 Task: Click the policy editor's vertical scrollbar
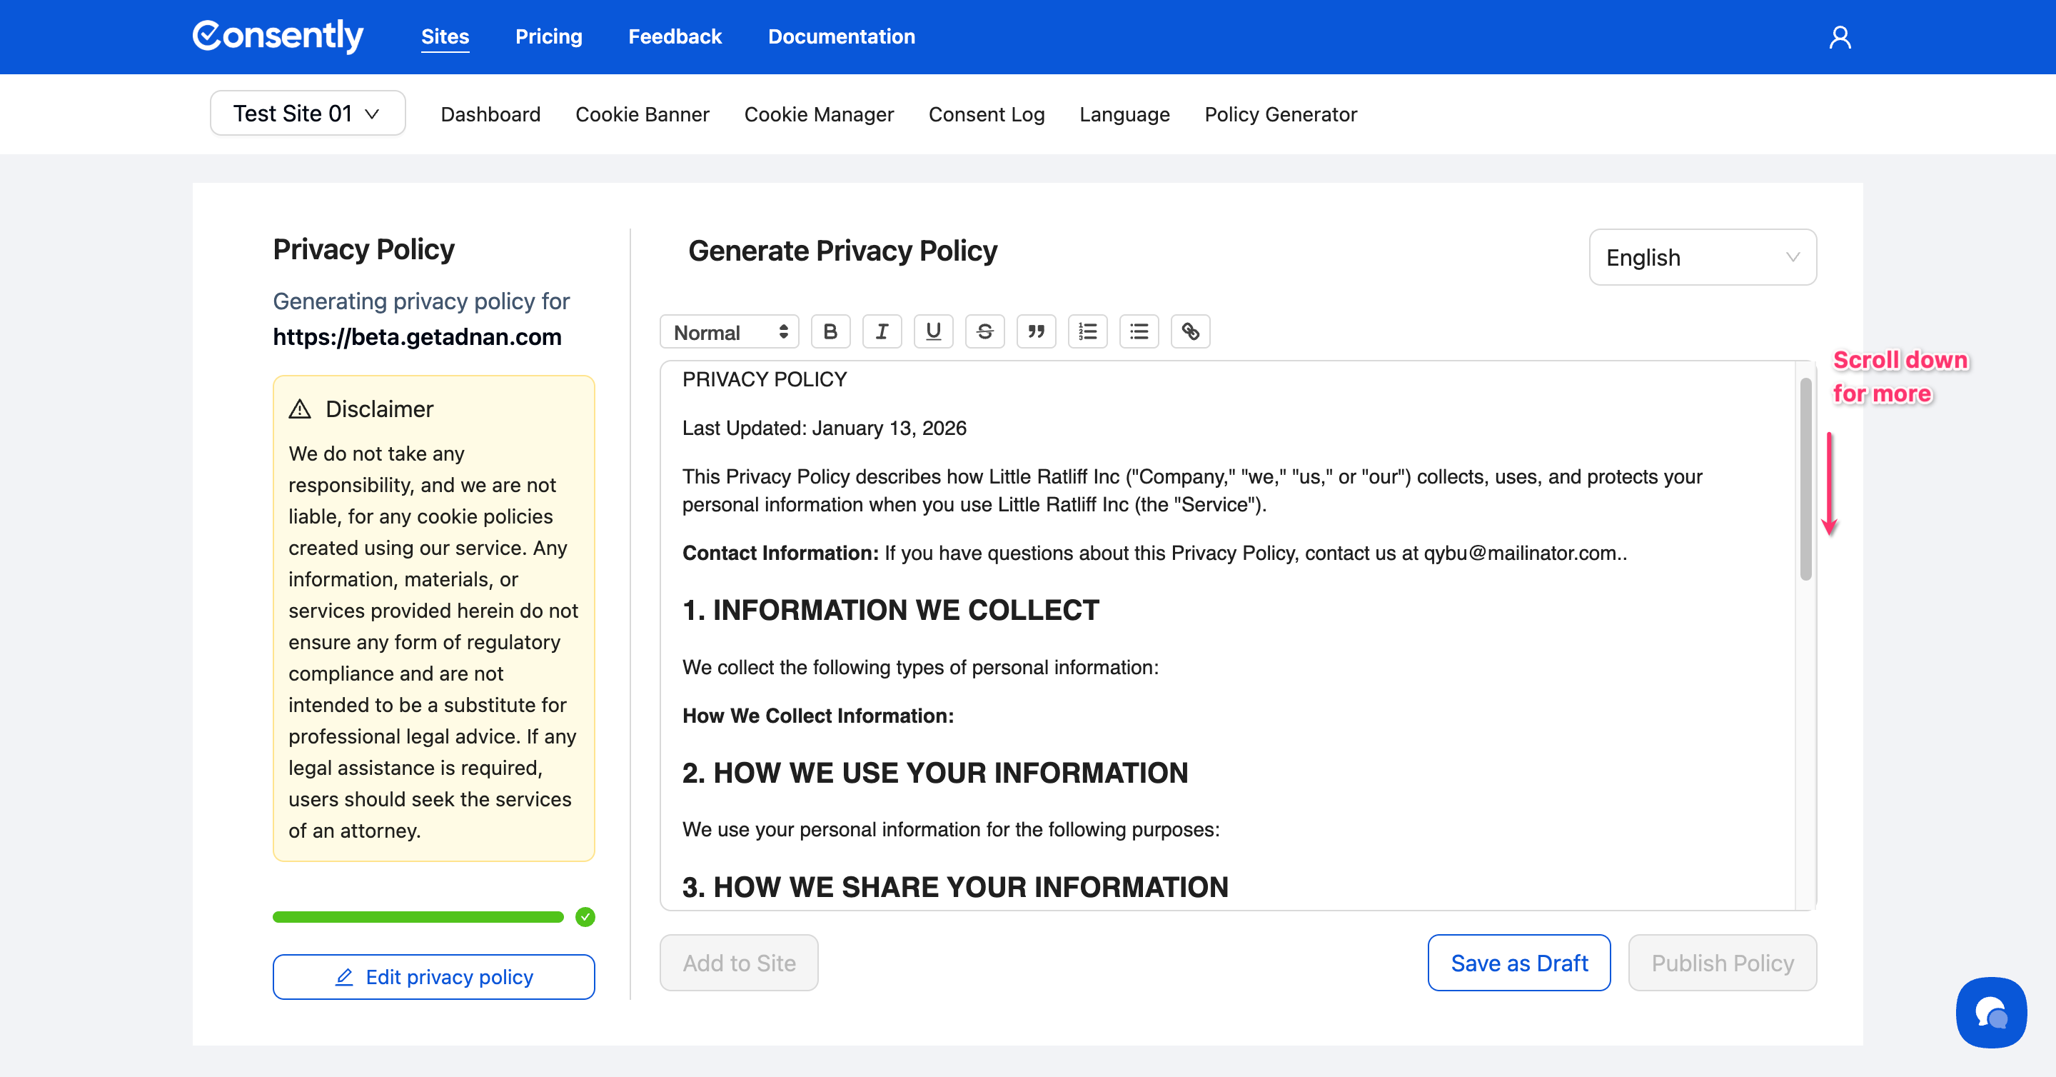coord(1805,479)
